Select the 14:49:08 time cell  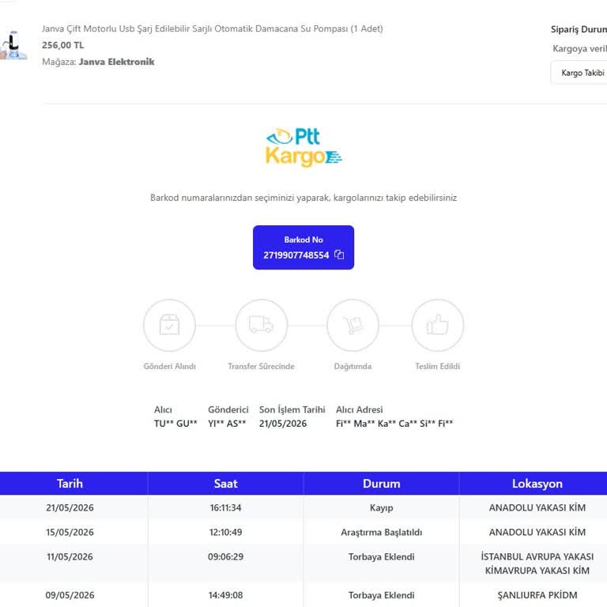point(226,595)
